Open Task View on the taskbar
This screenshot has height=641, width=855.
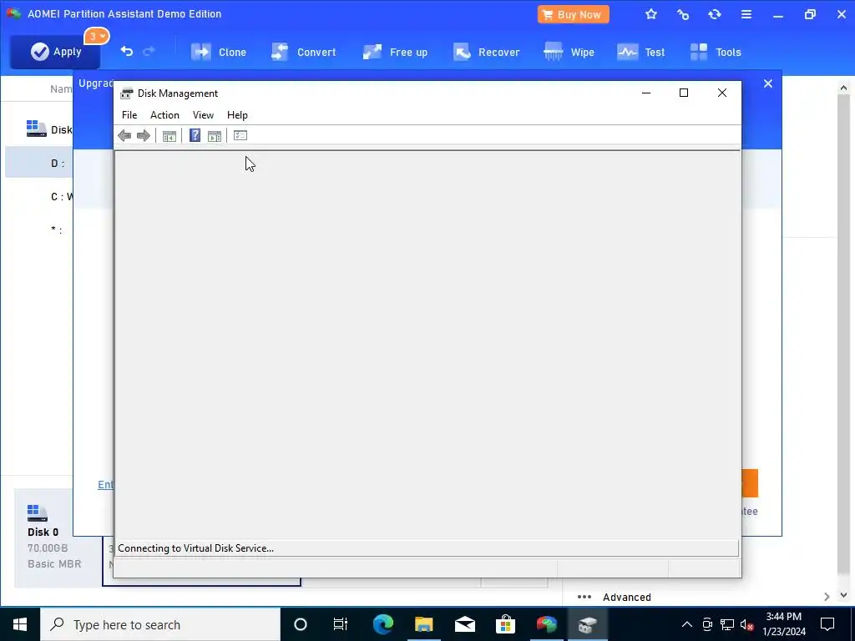(341, 624)
